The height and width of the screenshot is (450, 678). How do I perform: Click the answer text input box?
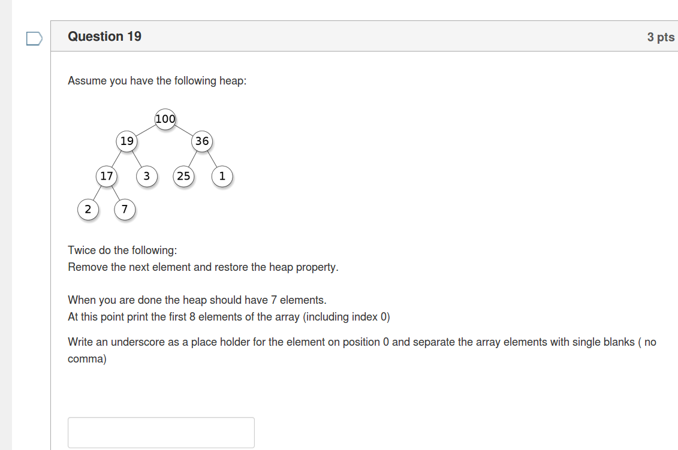click(x=161, y=432)
